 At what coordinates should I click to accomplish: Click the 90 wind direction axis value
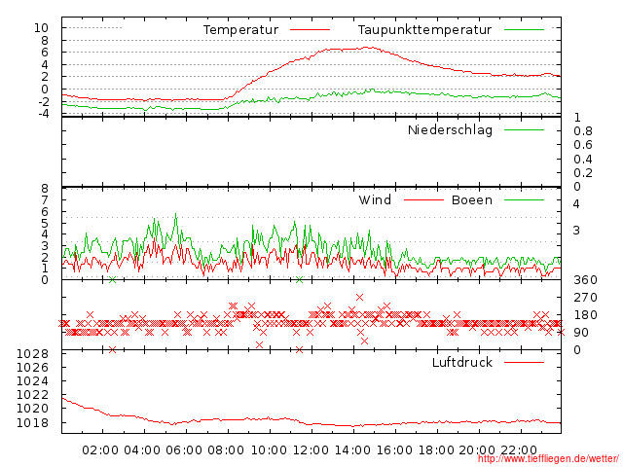(x=581, y=333)
